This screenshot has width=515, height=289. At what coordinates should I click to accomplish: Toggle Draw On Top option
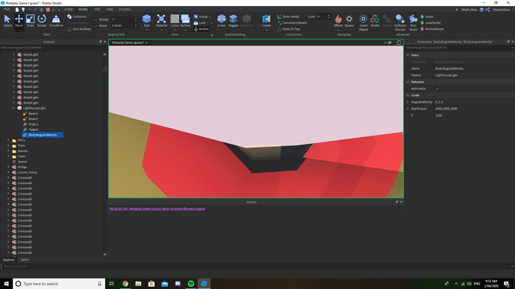tap(289, 29)
